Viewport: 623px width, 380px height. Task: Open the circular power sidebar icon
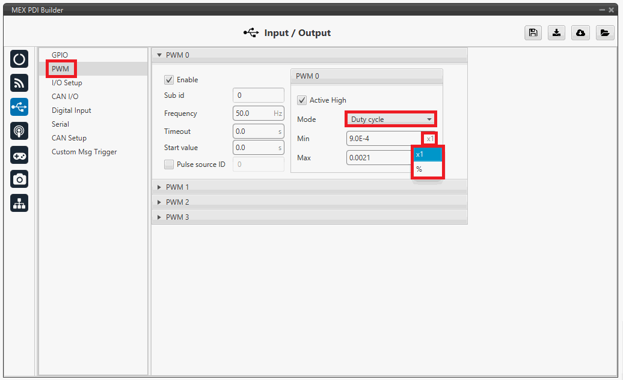[19, 59]
